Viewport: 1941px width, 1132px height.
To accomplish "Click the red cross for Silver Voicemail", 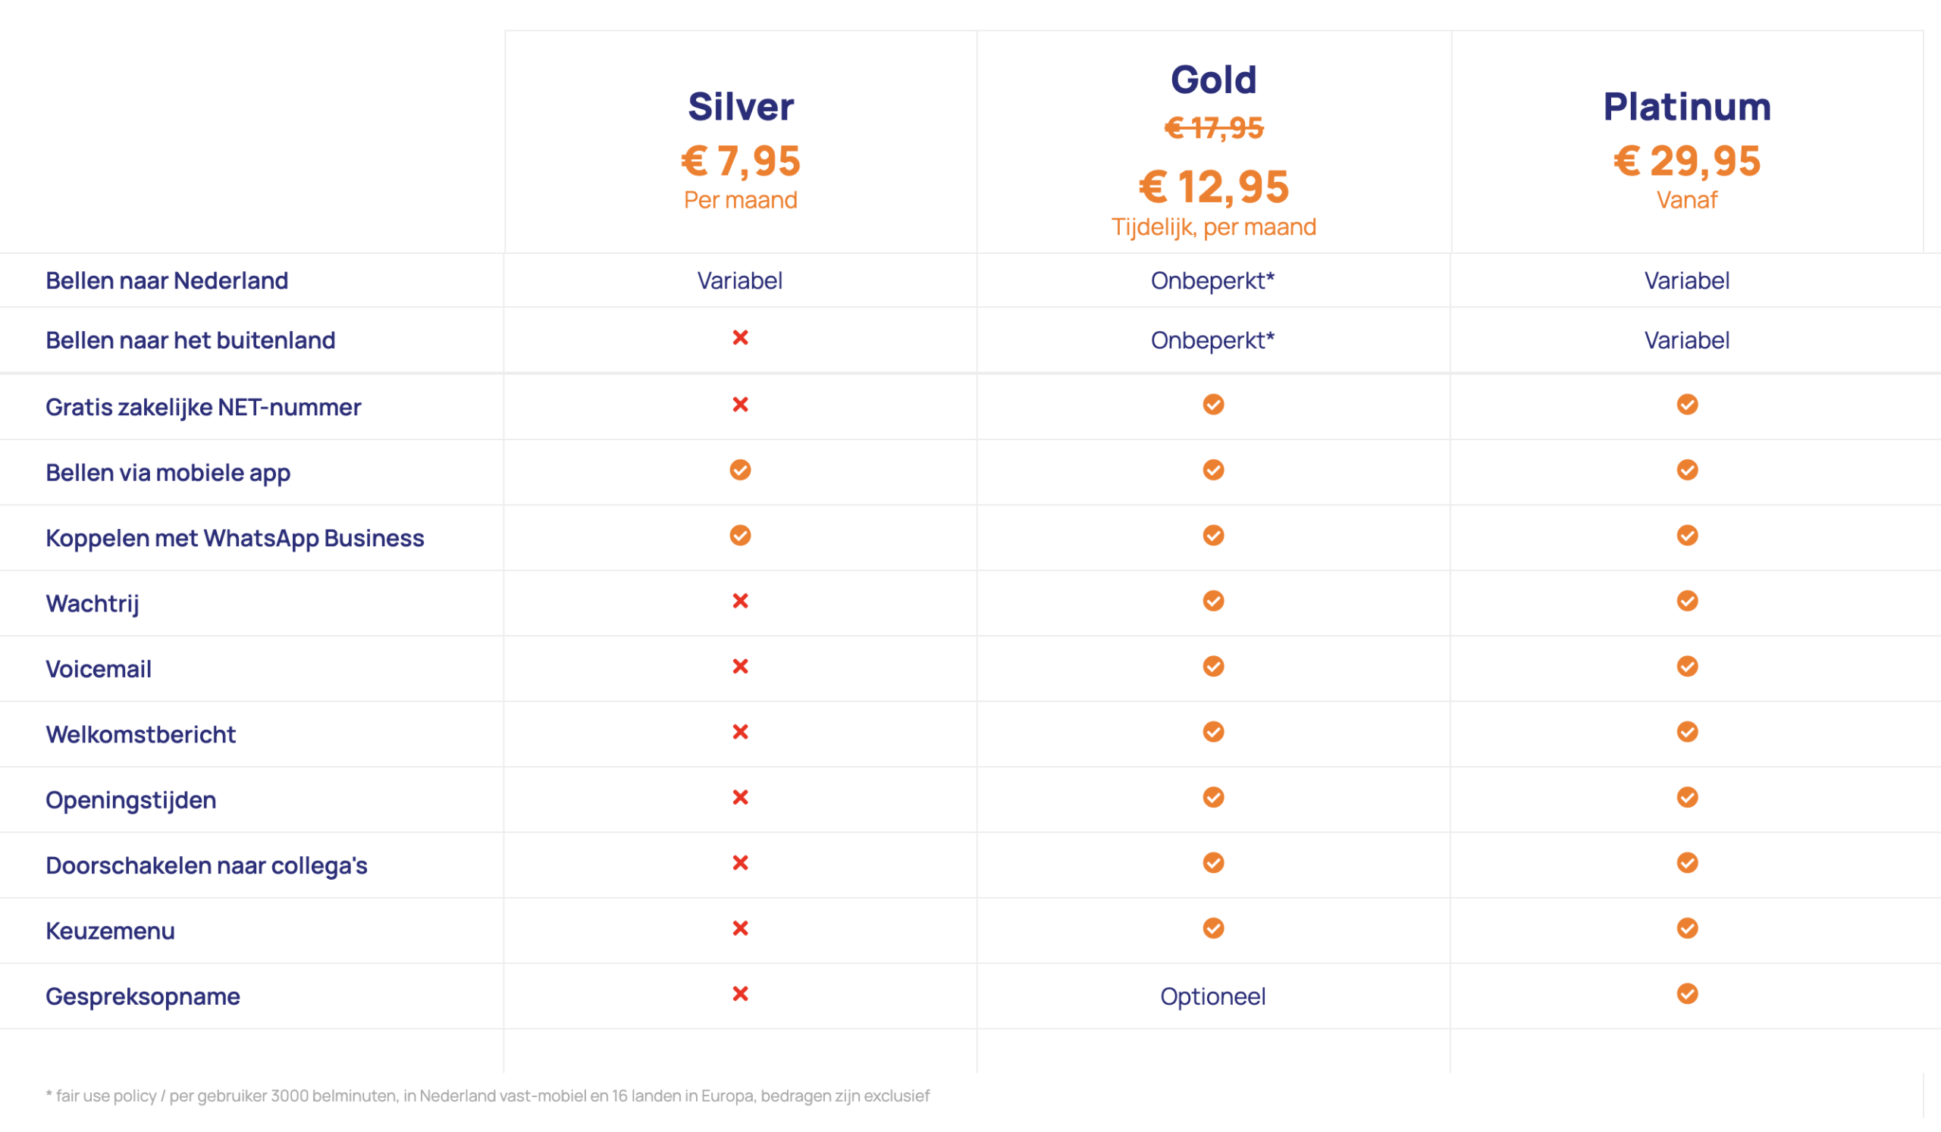I will pos(740,667).
